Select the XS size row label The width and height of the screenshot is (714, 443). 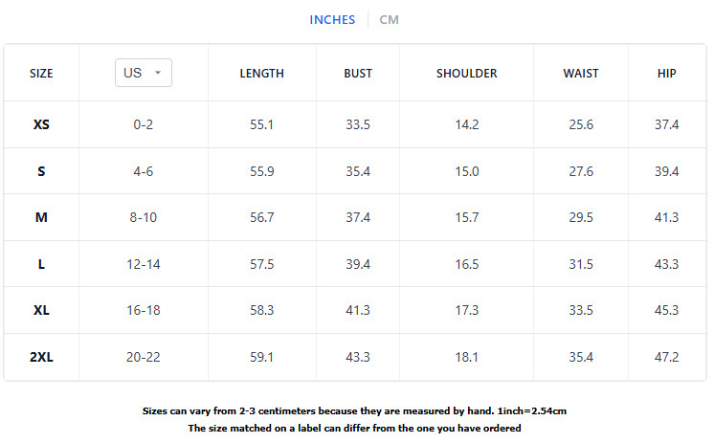[41, 125]
